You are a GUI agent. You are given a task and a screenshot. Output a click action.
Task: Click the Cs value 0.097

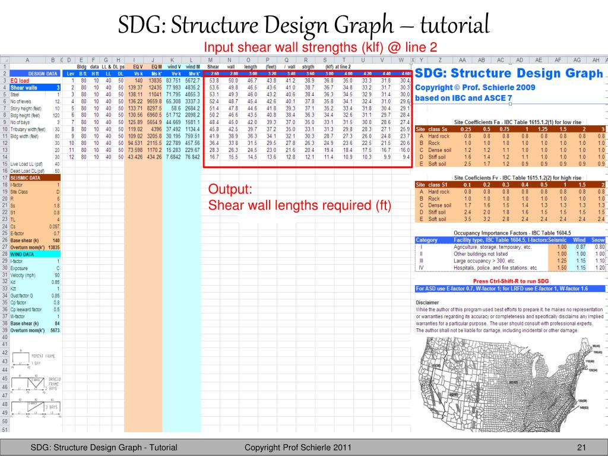click(x=54, y=226)
